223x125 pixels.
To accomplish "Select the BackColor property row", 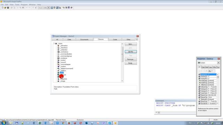I will [208, 95].
